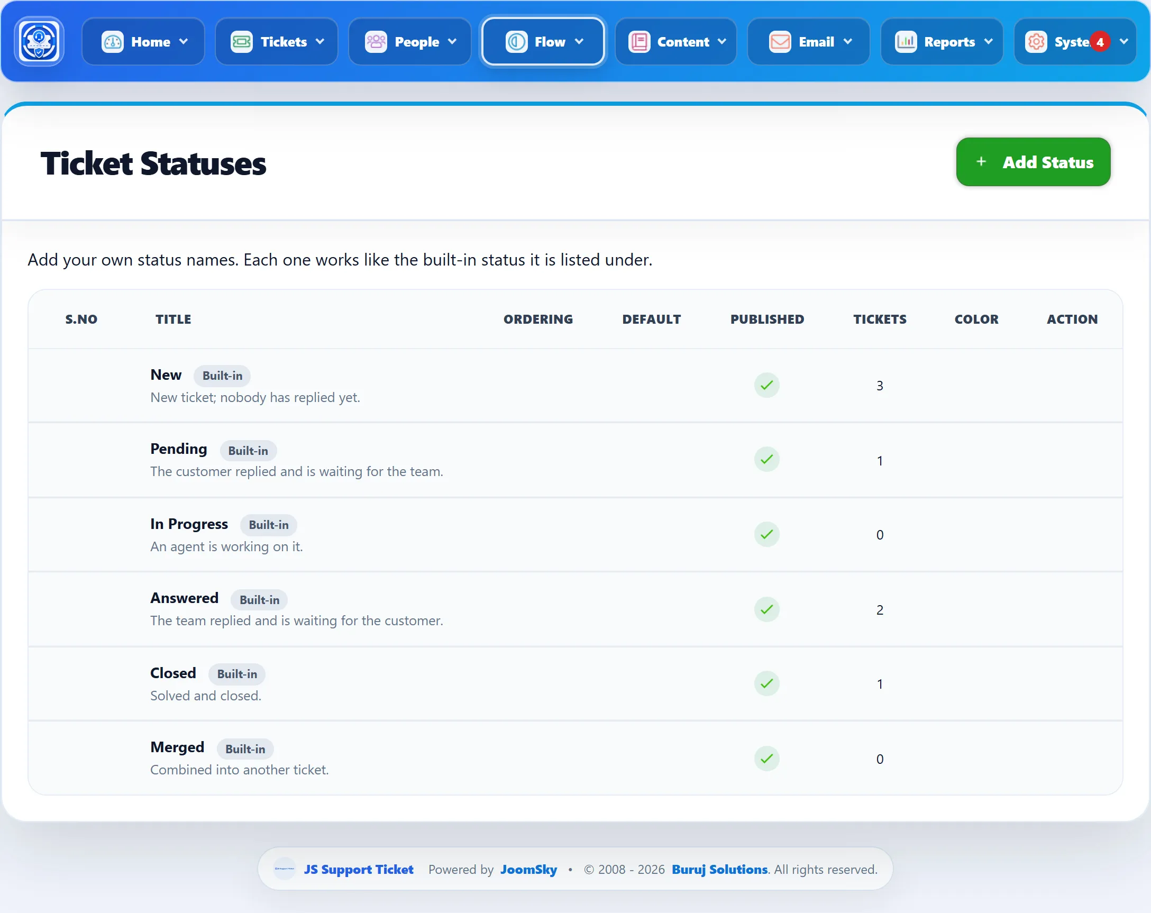Expand the Reports menu chevron
This screenshot has width=1151, height=913.
point(989,42)
